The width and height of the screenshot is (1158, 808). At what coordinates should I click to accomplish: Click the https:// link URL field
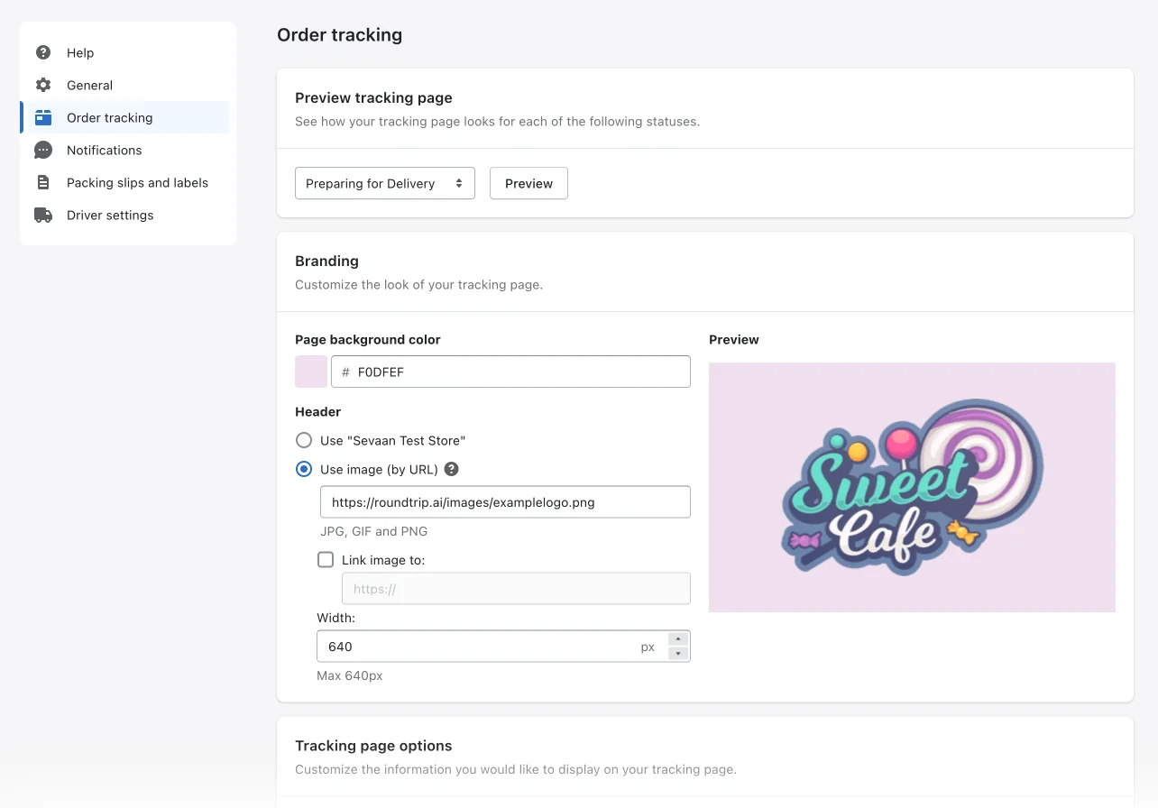pos(516,589)
